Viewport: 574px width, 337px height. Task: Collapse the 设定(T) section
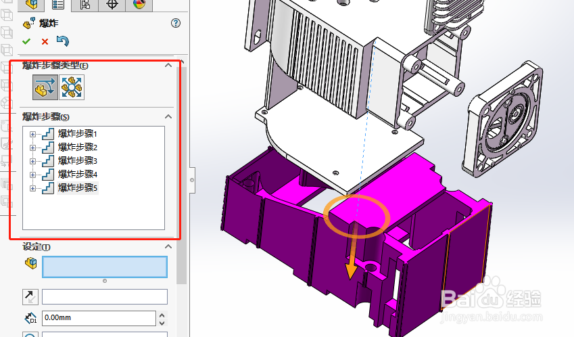click(x=168, y=246)
